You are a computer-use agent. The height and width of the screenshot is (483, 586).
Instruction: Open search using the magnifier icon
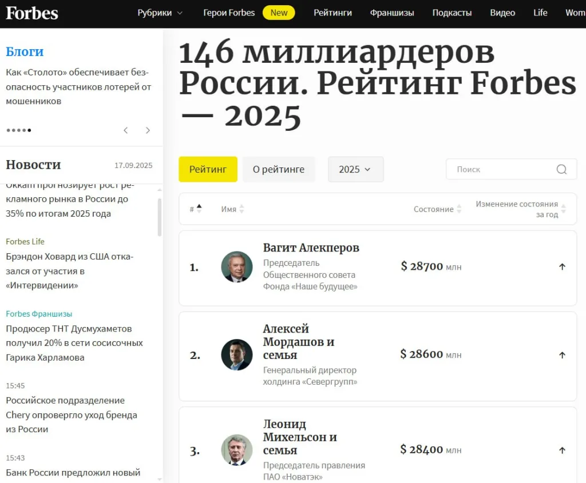(x=561, y=169)
